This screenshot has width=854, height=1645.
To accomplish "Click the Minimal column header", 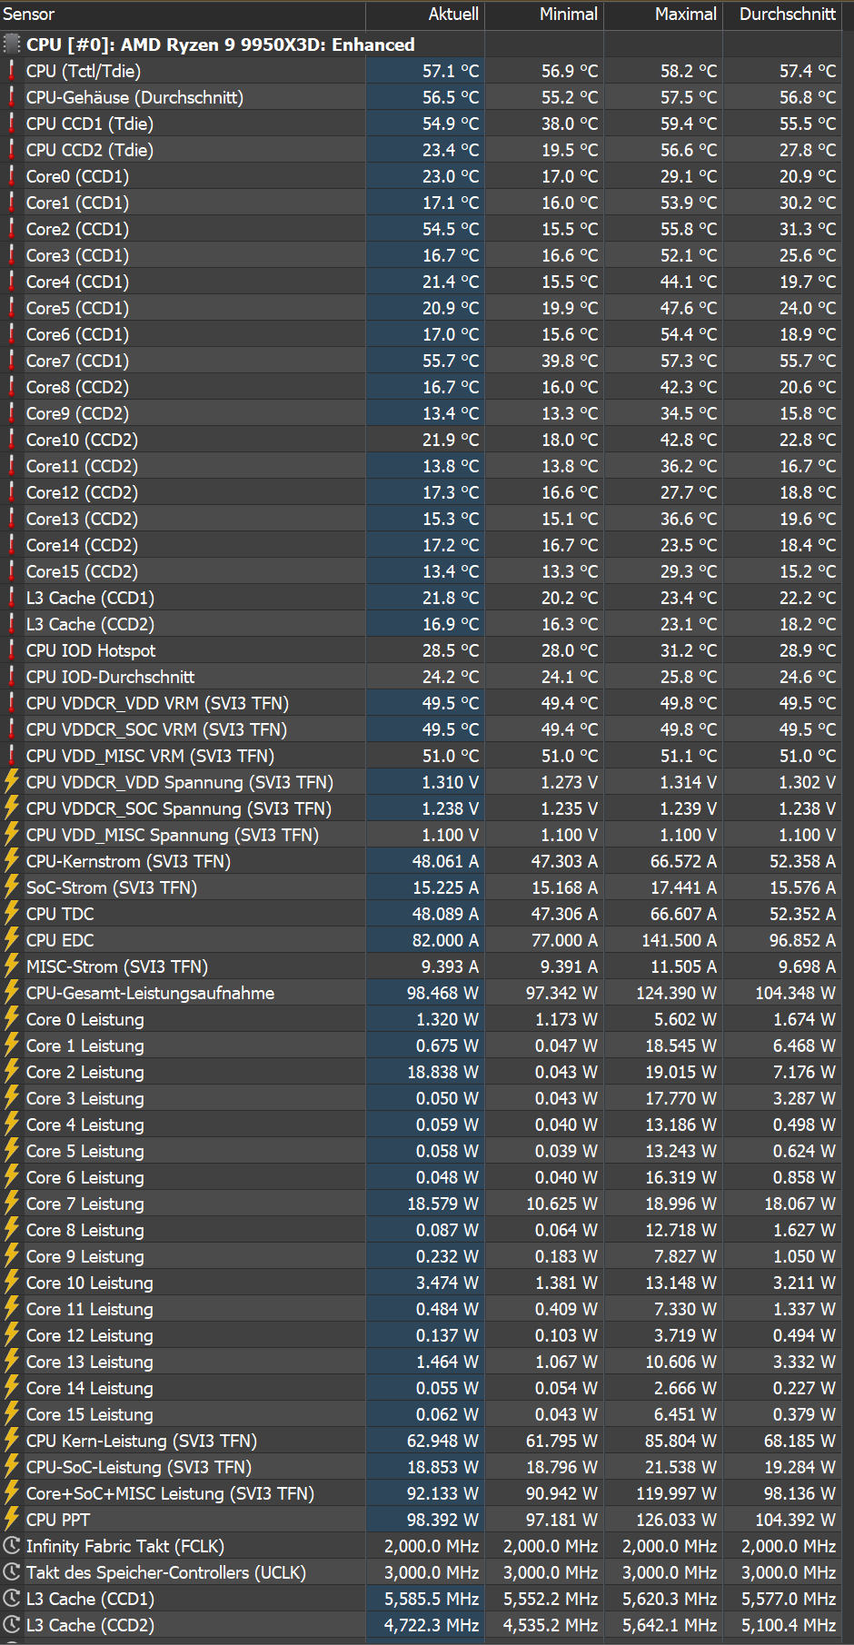I will [x=544, y=15].
